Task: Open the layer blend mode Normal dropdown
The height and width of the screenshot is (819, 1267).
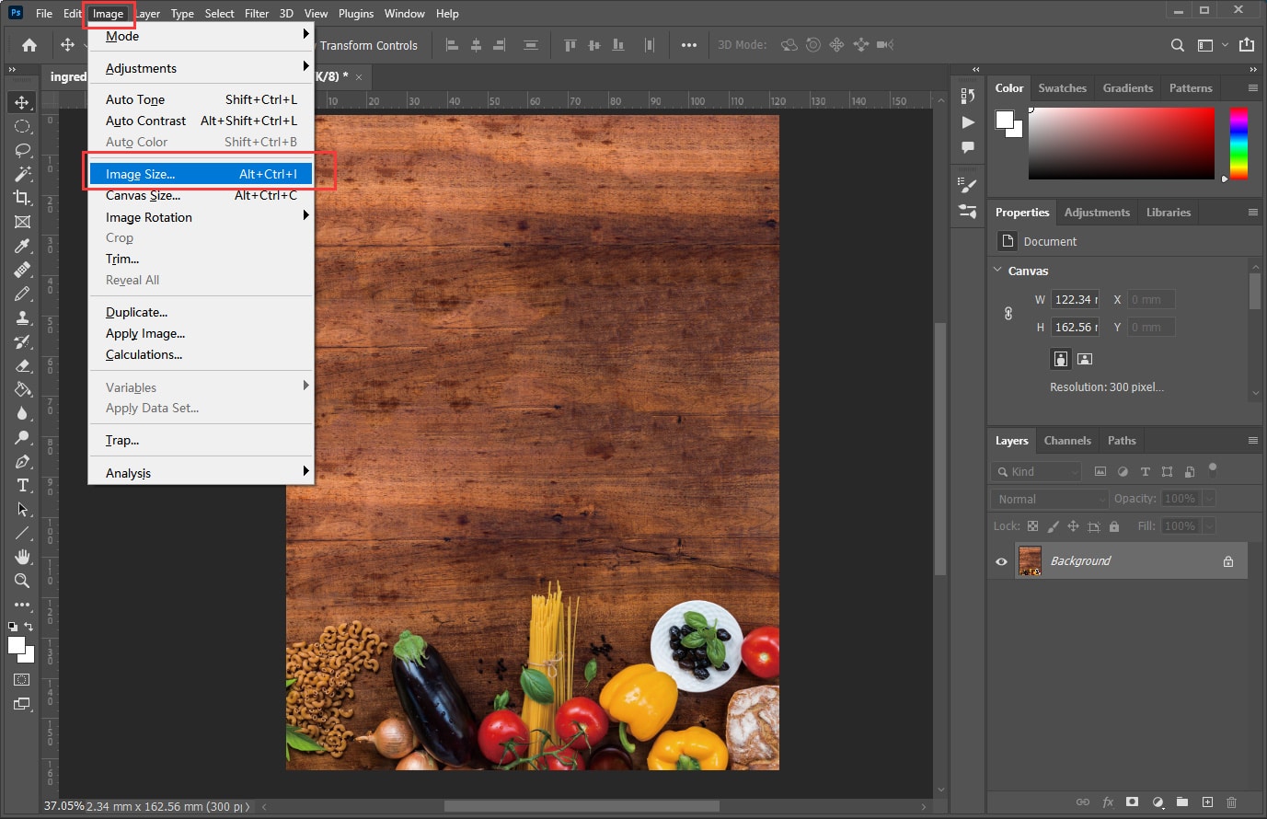Action: click(1050, 499)
